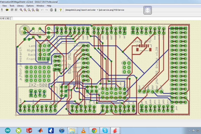
Task: Open MATLAB from the taskbar
Action: click(x=40, y=131)
